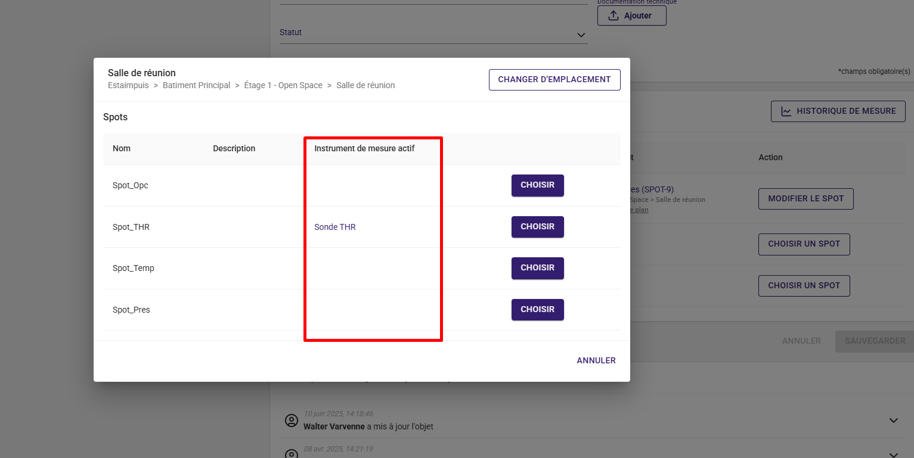Click the plan link under SPOT-9

(x=639, y=210)
